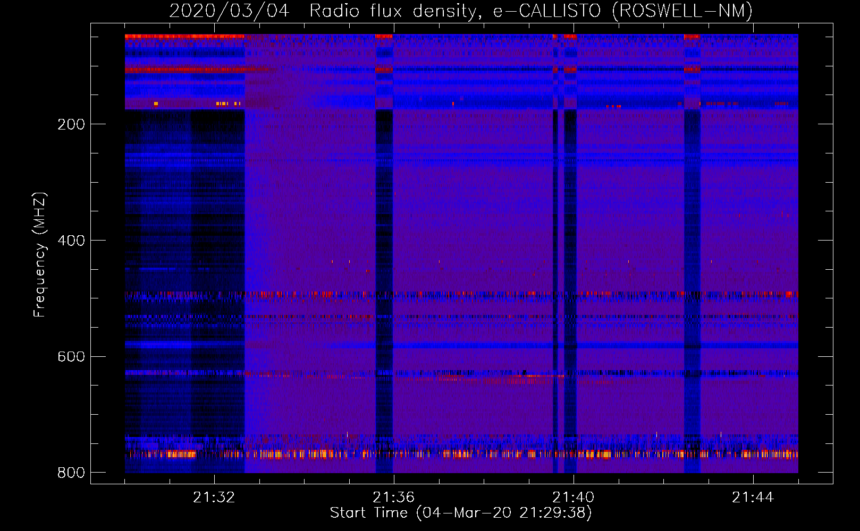Screen dimensions: 860x531
Task: Click the 'Start Time (04-Mar-20 21:29:38)' x-axis label
Action: pyautogui.click(x=461, y=513)
